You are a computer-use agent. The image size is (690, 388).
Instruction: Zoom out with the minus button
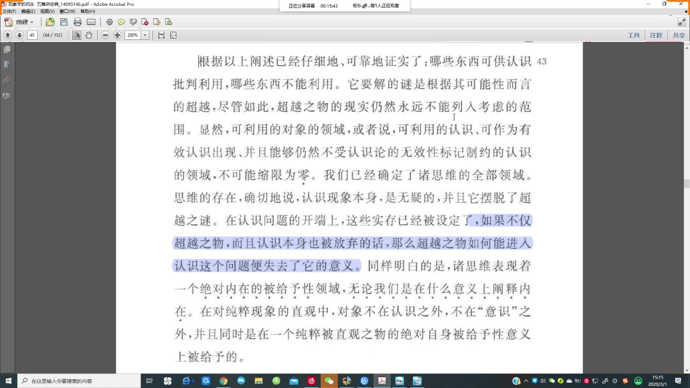tap(105, 35)
